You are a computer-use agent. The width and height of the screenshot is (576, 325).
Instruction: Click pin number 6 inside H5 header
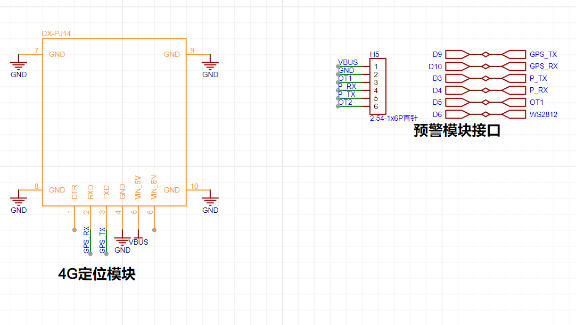(376, 106)
